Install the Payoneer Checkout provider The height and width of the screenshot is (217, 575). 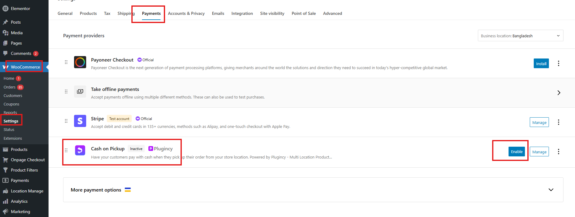(x=541, y=64)
